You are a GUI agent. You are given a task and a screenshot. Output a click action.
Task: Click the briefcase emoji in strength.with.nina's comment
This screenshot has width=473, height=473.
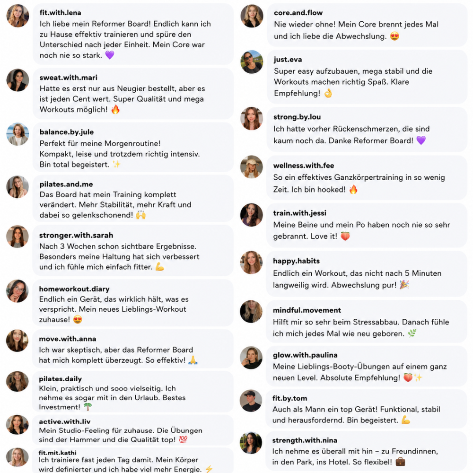click(400, 462)
